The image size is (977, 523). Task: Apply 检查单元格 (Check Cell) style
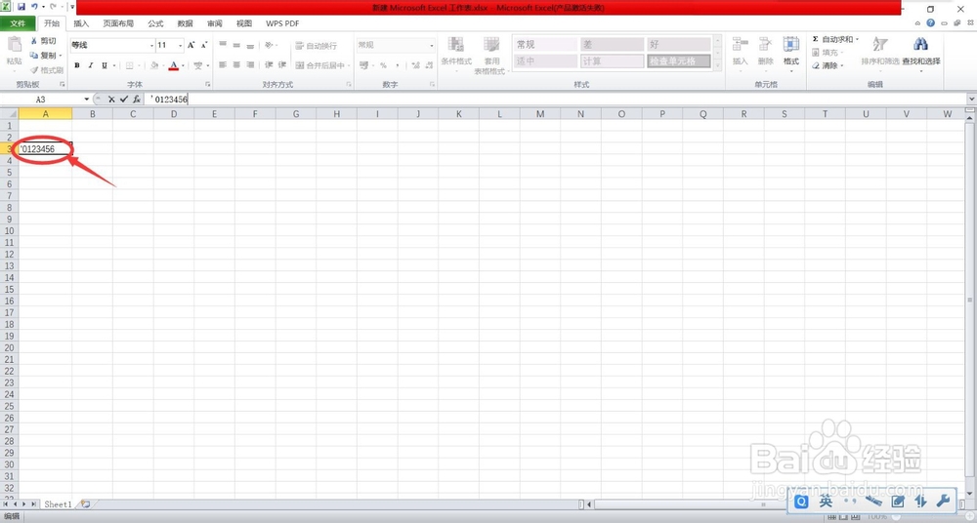[679, 61]
